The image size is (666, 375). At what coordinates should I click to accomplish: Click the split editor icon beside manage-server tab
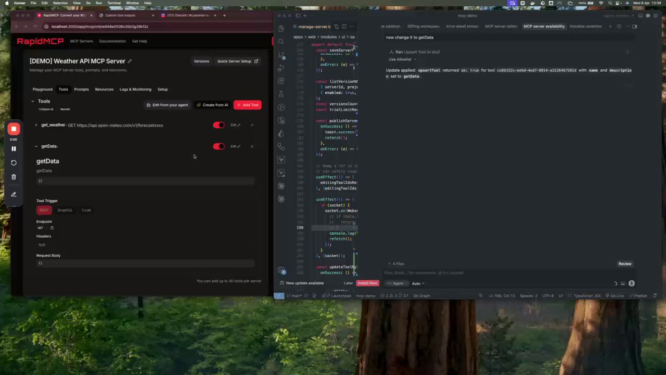344,26
